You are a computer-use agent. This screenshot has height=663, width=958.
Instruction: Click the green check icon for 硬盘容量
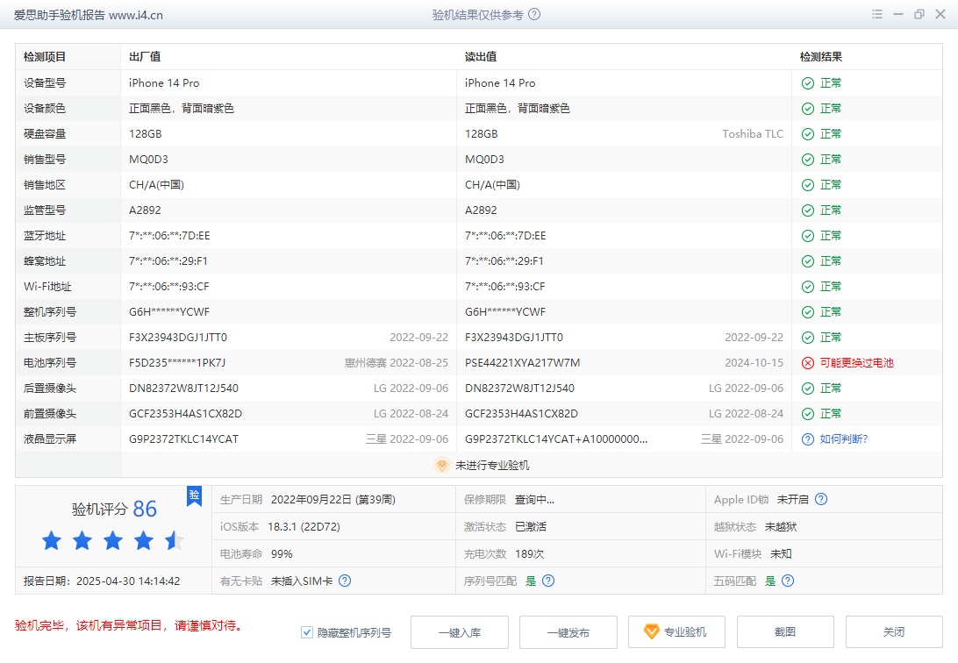point(808,134)
